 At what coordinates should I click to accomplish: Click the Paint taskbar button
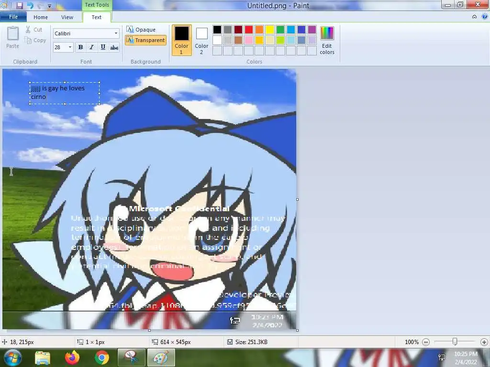(161, 357)
